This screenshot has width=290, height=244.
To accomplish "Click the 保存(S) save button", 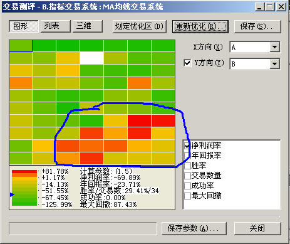I will (257, 26).
